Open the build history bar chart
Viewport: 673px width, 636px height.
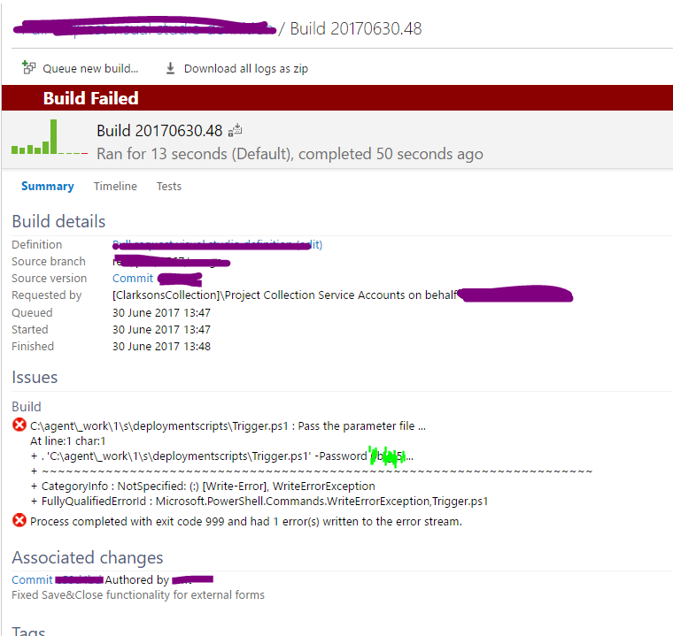click(x=50, y=137)
